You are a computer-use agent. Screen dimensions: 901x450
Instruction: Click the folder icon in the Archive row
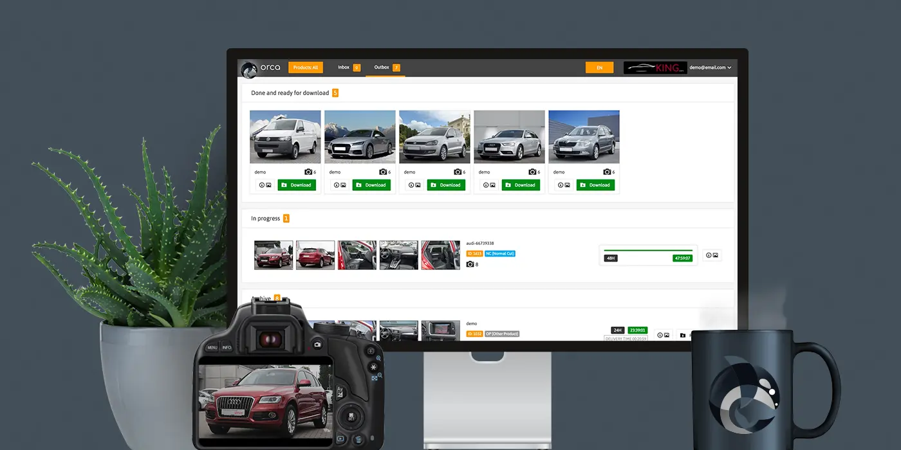coord(683,335)
